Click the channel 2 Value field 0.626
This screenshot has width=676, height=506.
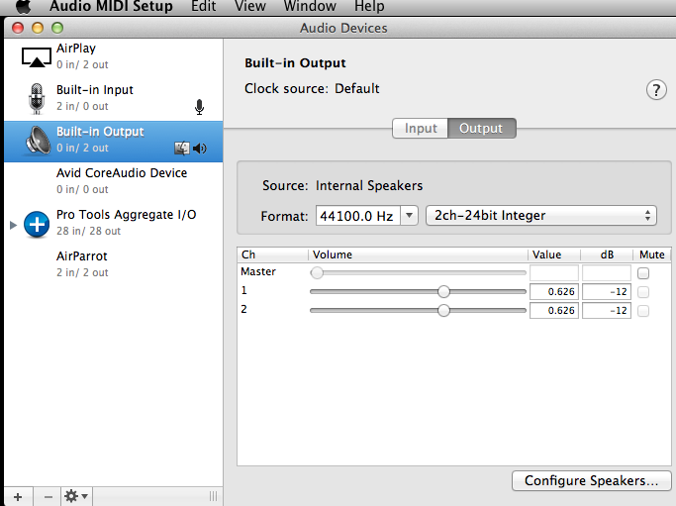(x=554, y=310)
